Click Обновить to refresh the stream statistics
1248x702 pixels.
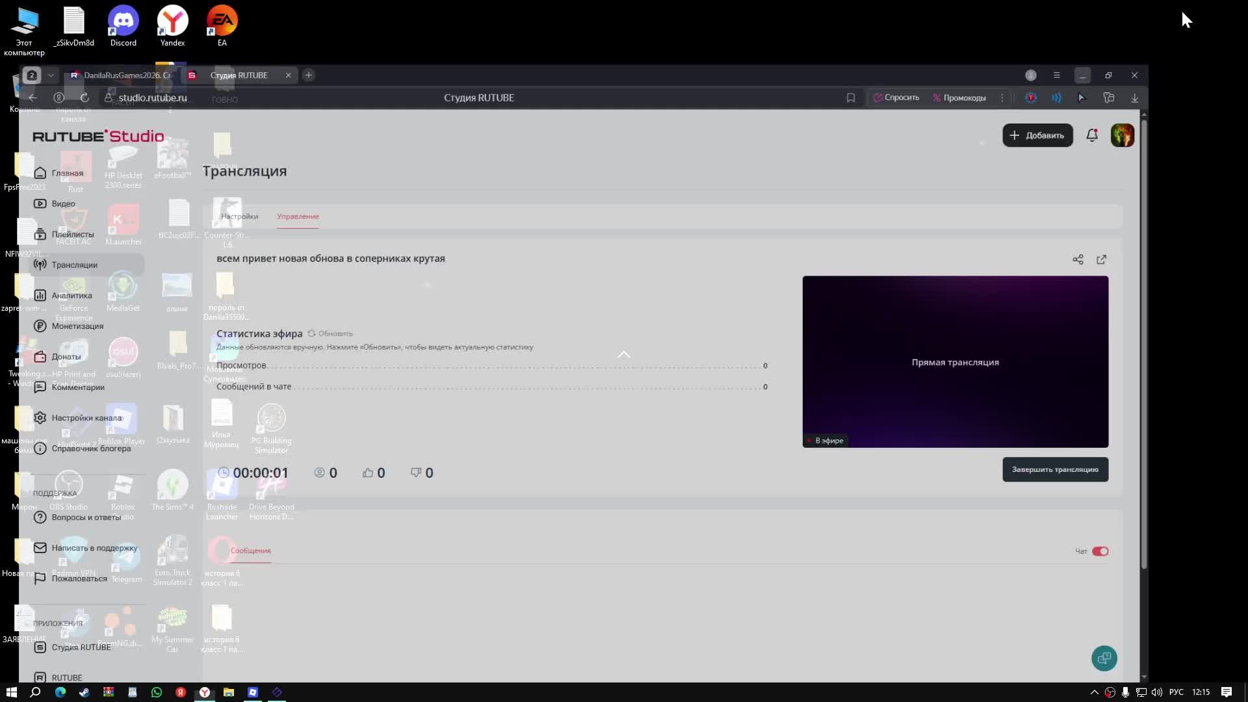click(x=330, y=333)
